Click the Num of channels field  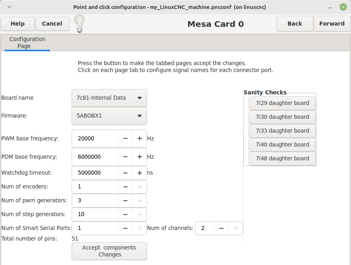(205, 228)
